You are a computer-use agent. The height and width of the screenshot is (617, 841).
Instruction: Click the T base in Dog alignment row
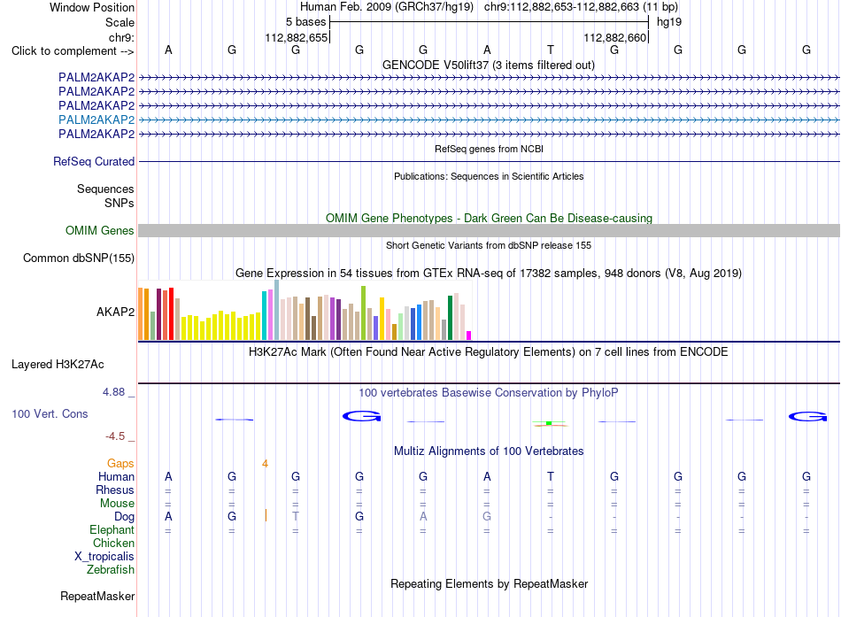pyautogui.click(x=296, y=516)
